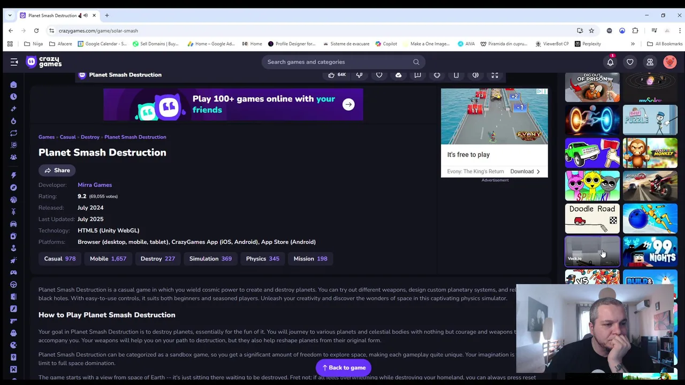This screenshot has width=685, height=385.
Task: Toggle fullscreen mode for the game
Action: 494,75
